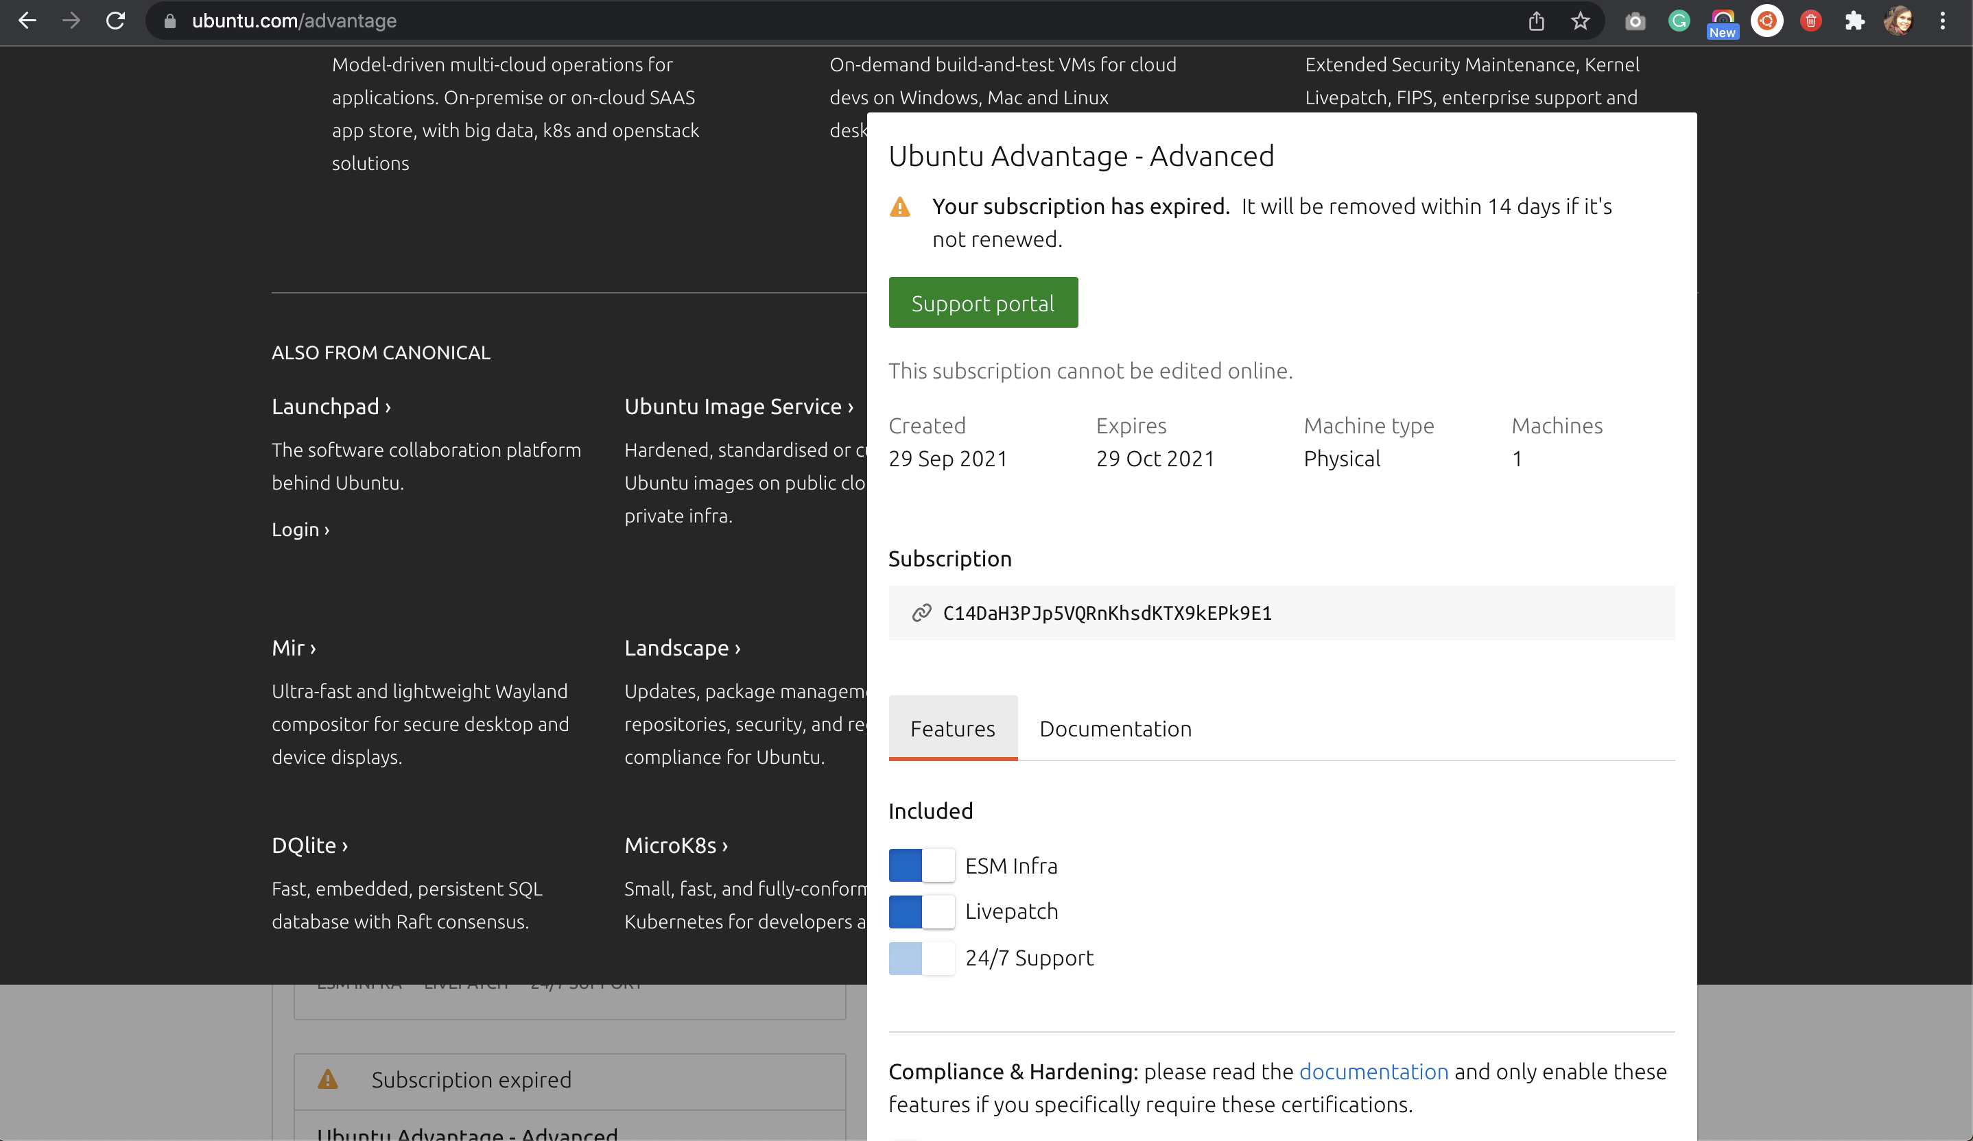
Task: Click the share page icon
Action: (x=1536, y=21)
